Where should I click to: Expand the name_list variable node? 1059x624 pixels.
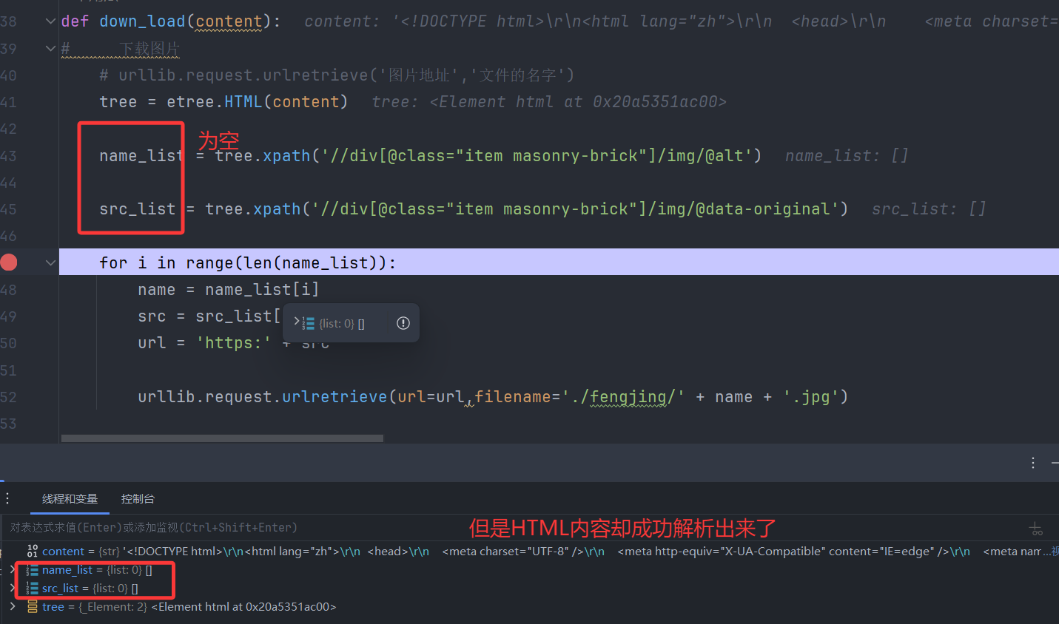point(13,570)
